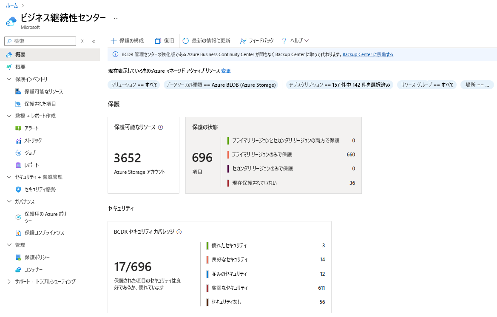Collapse the ガバナンス section
The width and height of the screenshot is (497, 317).
click(x=9, y=201)
